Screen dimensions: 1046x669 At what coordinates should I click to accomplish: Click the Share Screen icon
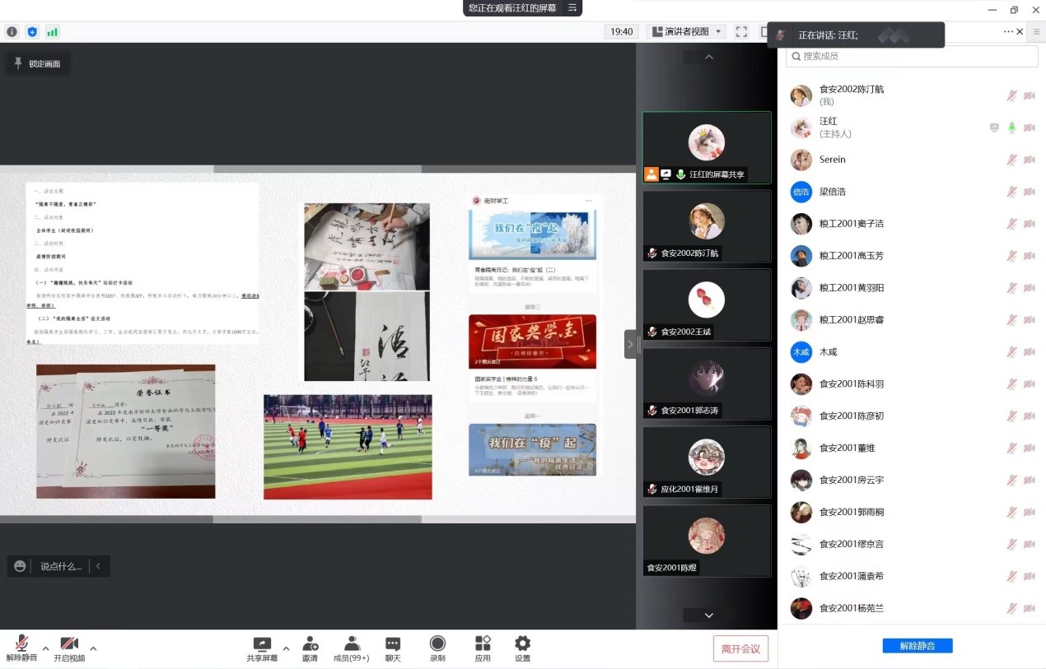pos(262,644)
